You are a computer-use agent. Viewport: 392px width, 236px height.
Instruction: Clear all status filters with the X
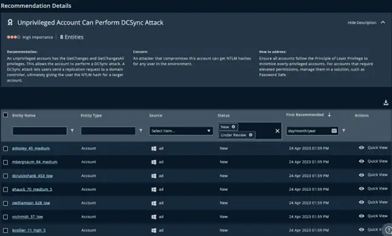pyautogui.click(x=277, y=131)
